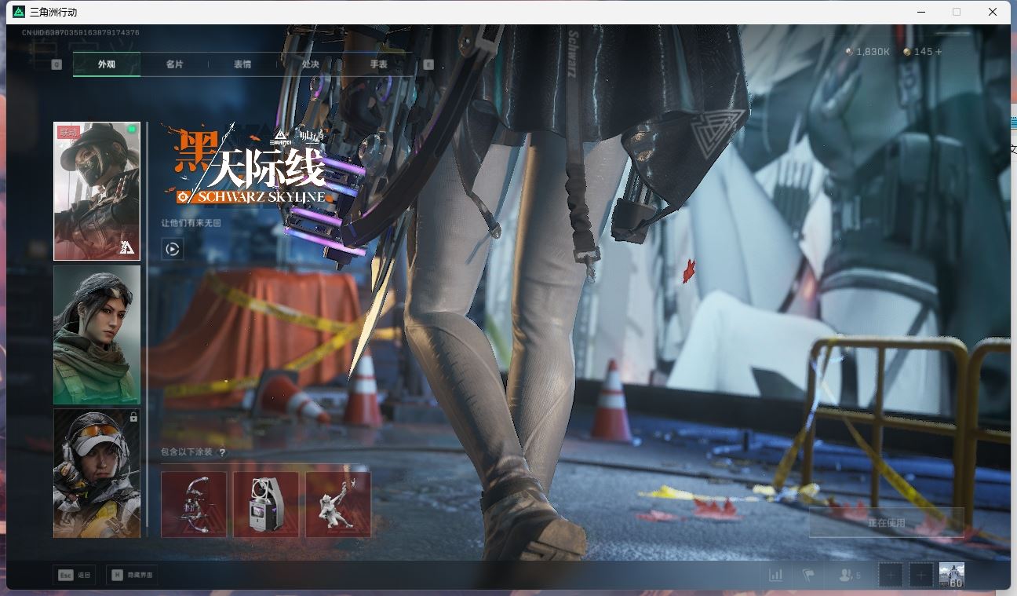Click the 返回 Esc button
Screen dimensions: 1017x596
pyautogui.click(x=75, y=576)
